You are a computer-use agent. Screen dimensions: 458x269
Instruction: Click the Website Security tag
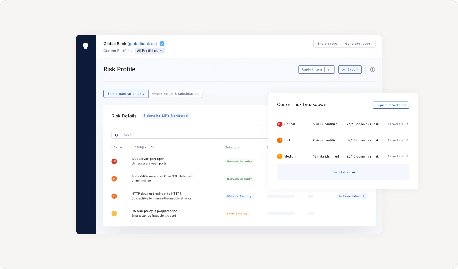[239, 196]
